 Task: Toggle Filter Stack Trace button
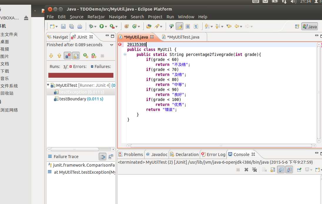(103, 157)
